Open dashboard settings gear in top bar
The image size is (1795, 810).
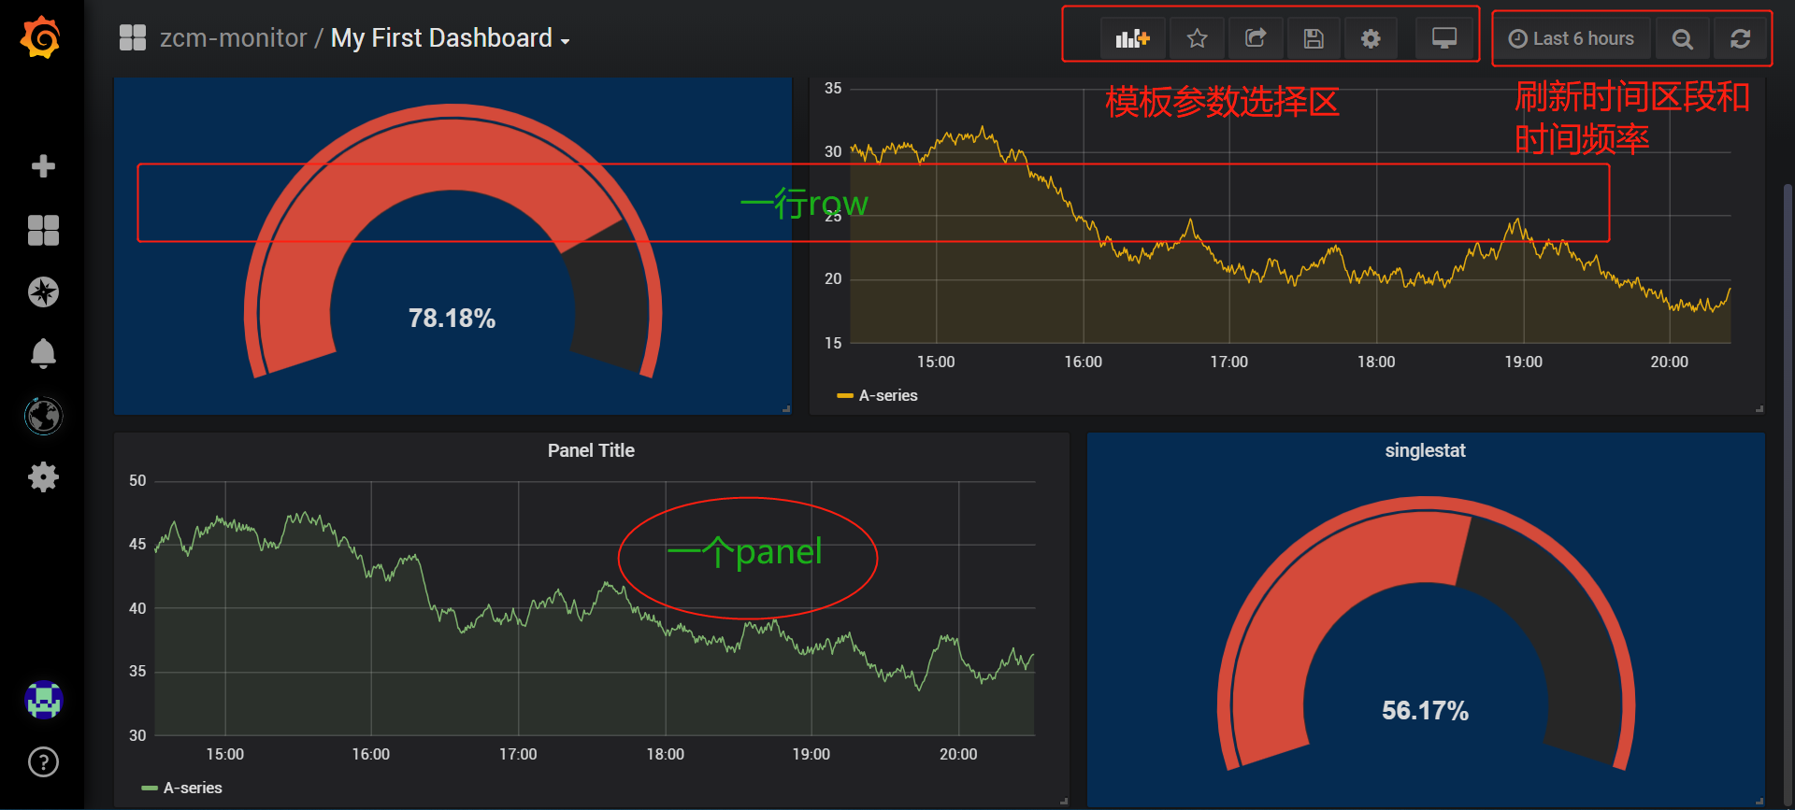1371,38
